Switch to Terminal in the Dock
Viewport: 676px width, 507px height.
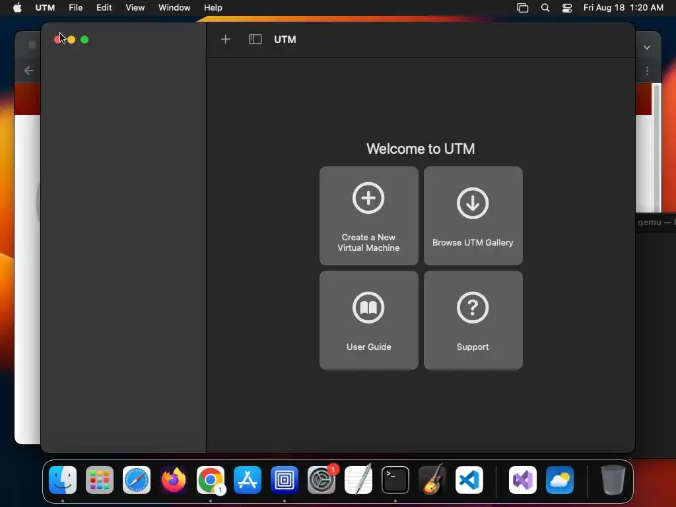tap(395, 480)
